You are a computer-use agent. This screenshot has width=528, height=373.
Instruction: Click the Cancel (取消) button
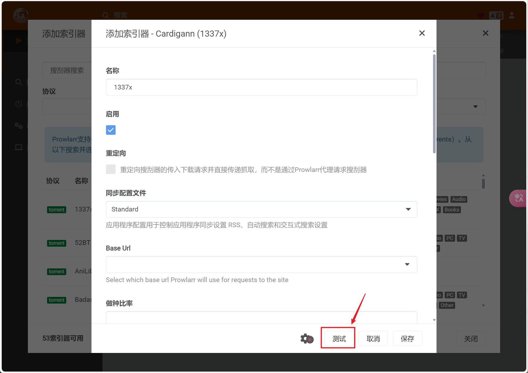373,338
